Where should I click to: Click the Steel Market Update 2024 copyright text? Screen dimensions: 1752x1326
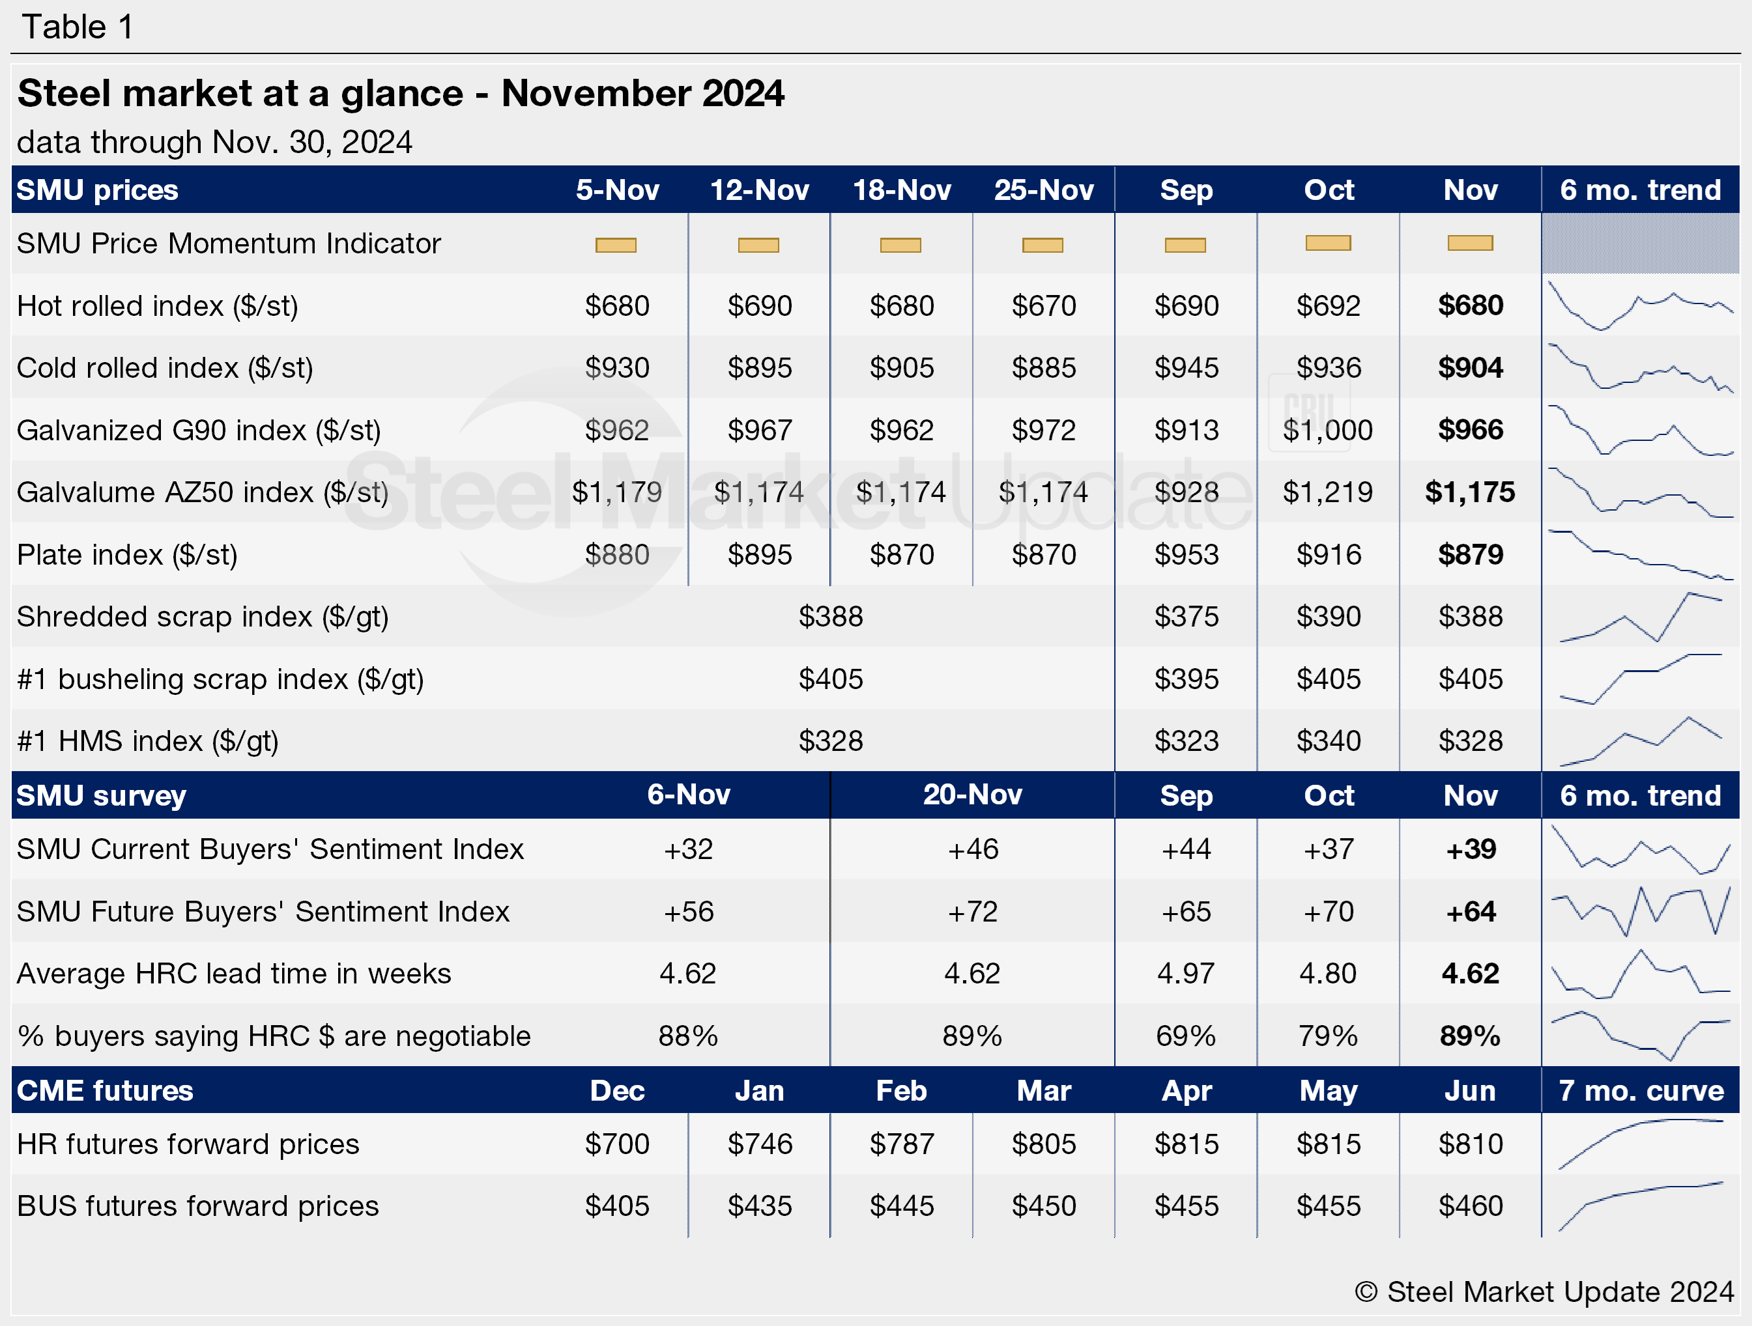click(x=1544, y=1291)
